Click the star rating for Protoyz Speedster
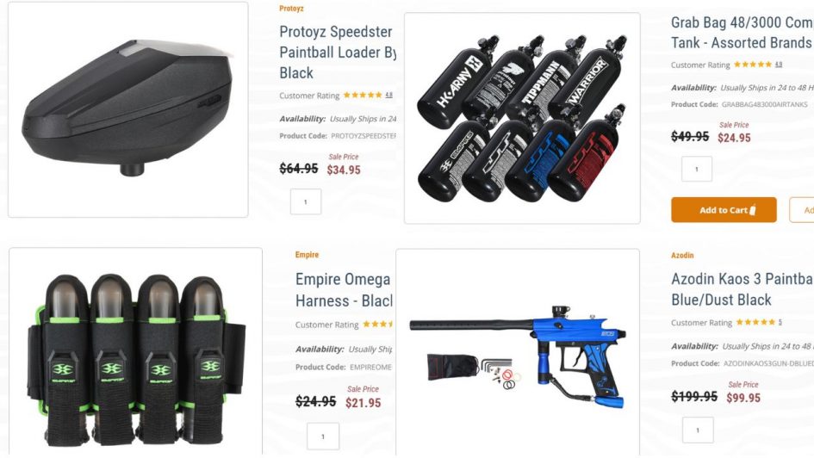The width and height of the screenshot is (814, 458). 363,95
